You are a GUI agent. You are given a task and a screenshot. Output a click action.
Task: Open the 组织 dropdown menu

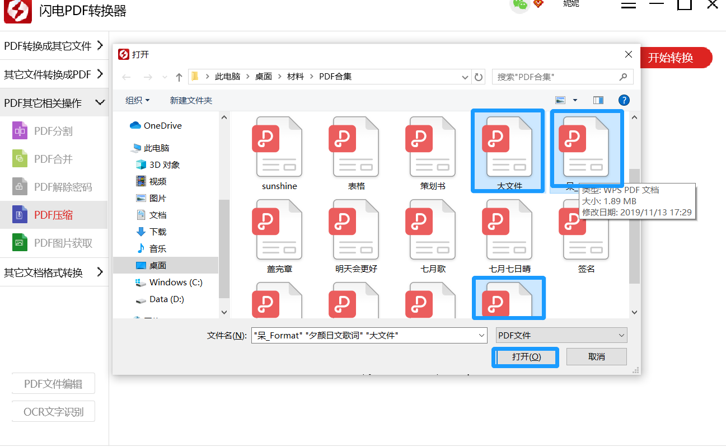137,100
